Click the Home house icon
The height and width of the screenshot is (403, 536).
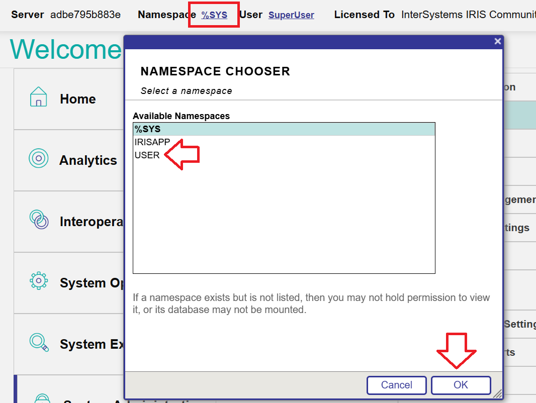point(38,97)
